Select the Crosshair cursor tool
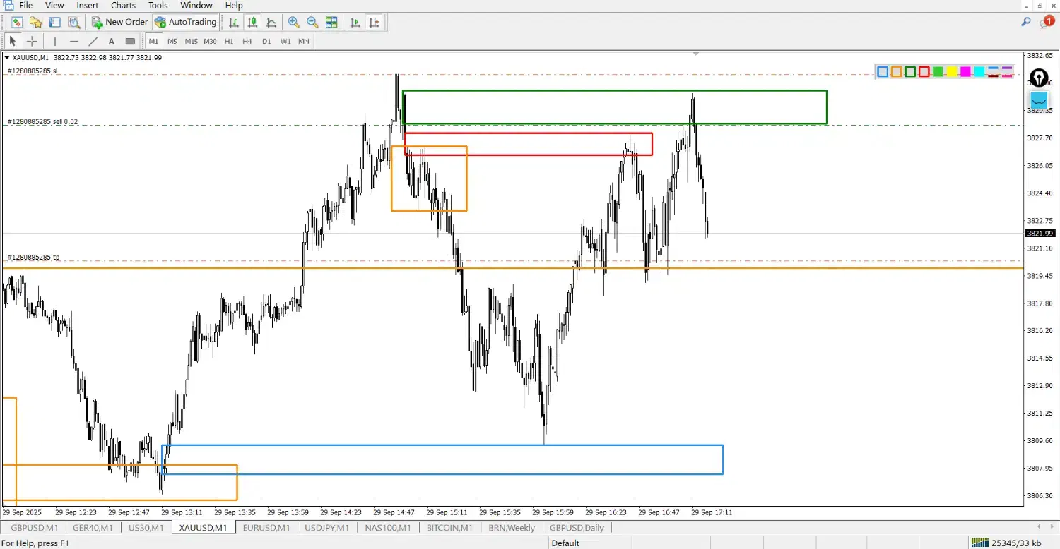This screenshot has width=1060, height=549. click(32, 42)
